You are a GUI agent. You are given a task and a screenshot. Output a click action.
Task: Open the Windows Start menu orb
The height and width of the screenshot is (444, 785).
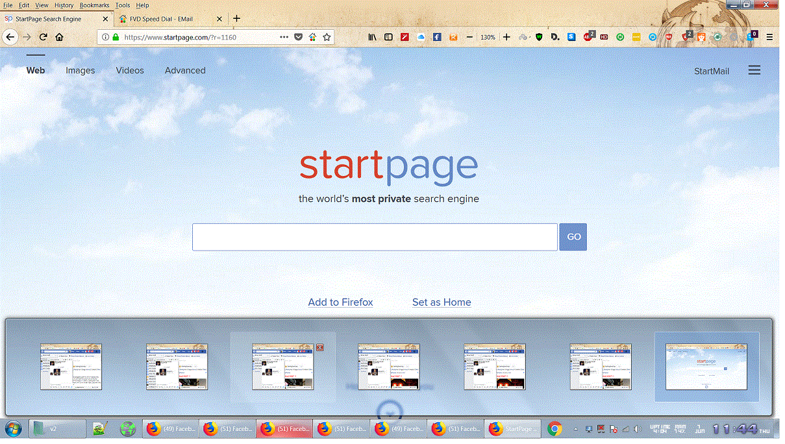click(x=13, y=428)
